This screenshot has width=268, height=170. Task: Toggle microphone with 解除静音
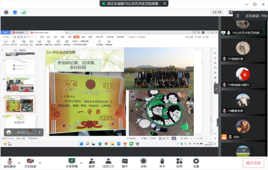pyautogui.click(x=10, y=163)
